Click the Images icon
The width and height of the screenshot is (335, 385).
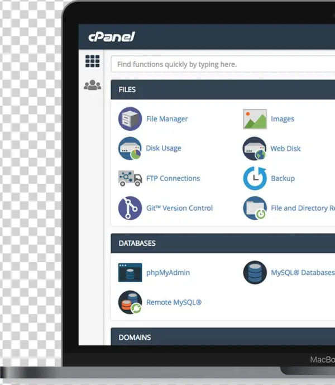[x=255, y=119]
